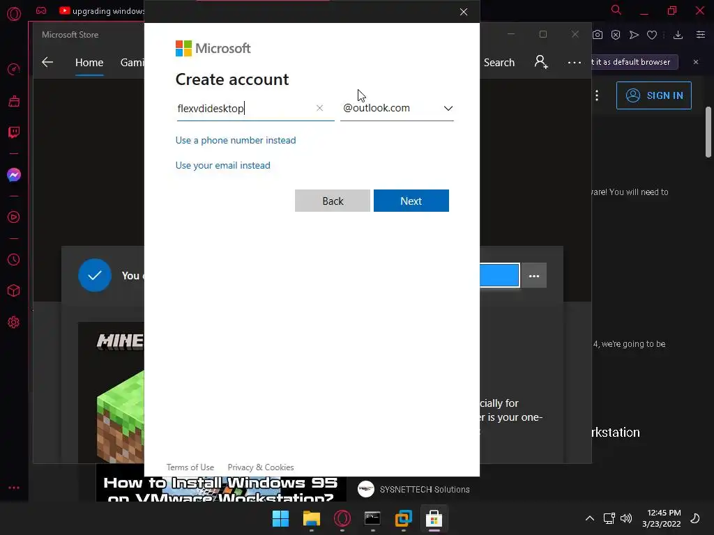Click set as default browser button
The width and height of the screenshot is (714, 535).
635,62
